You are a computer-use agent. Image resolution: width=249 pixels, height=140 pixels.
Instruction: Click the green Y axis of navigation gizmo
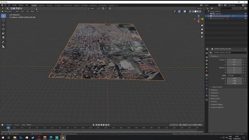click(202, 19)
